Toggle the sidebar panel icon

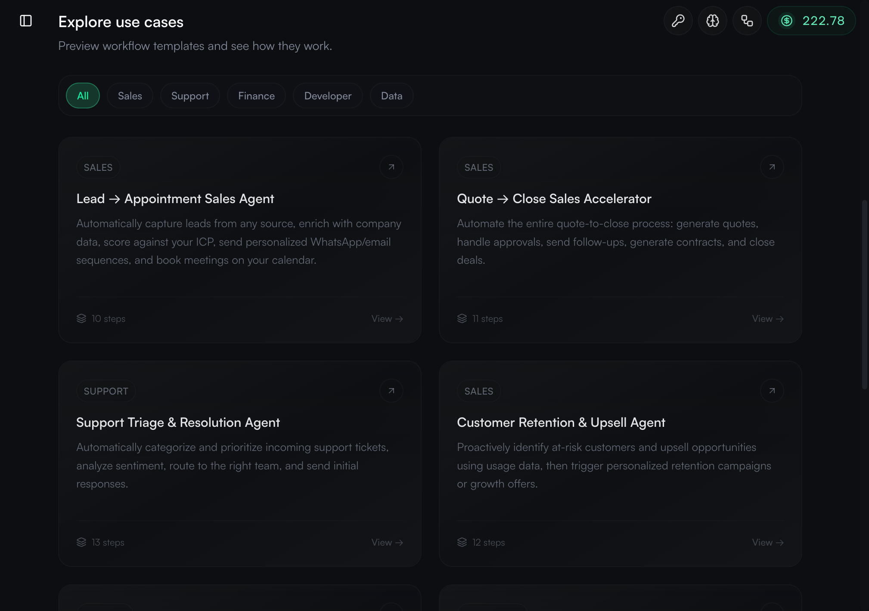pyautogui.click(x=26, y=21)
